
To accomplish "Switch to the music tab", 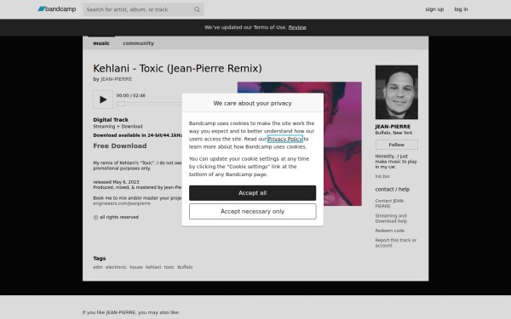I will [101, 43].
